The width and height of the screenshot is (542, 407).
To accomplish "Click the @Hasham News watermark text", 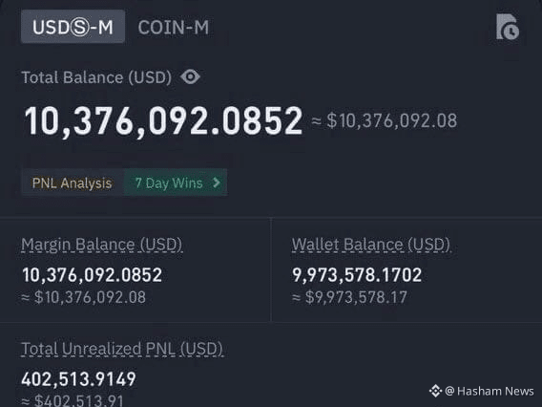I will (x=490, y=391).
